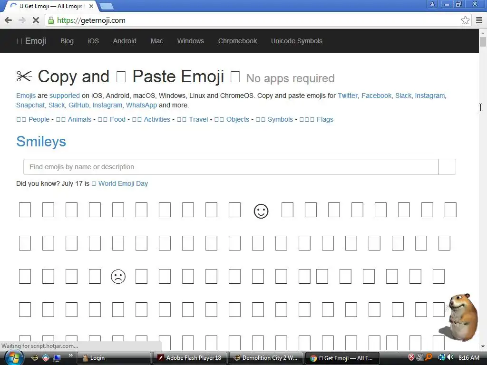Jump to the Flags category

pos(316,119)
